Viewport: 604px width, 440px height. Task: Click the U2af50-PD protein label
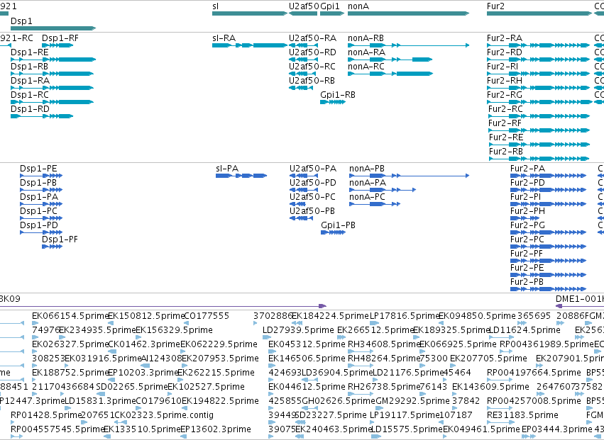[x=313, y=183]
